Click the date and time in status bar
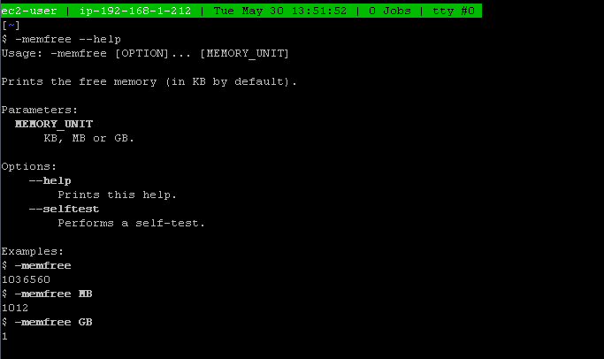The height and width of the screenshot is (359, 604). 280,11
